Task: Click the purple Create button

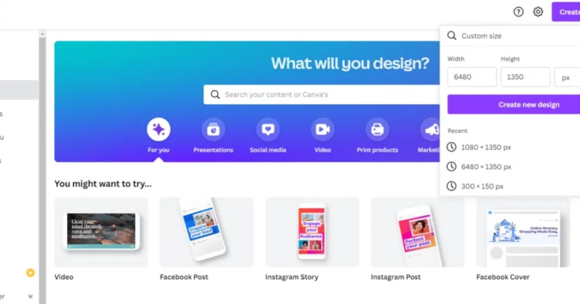Action: pyautogui.click(x=566, y=12)
